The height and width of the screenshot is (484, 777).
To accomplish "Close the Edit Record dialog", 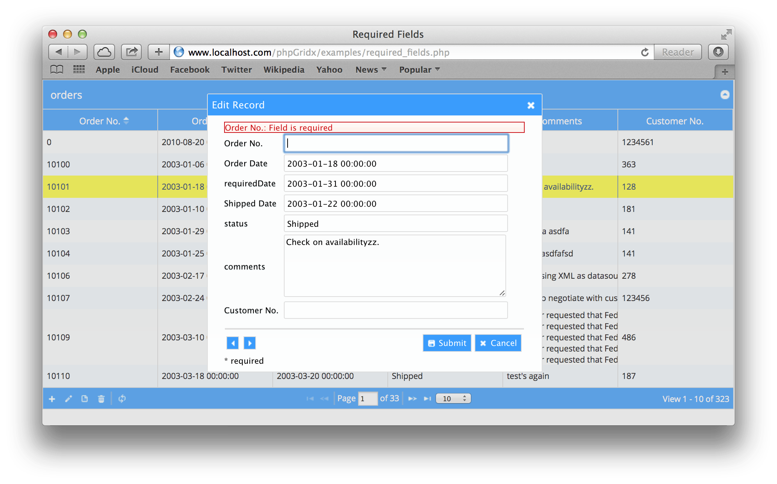I will pos(531,105).
